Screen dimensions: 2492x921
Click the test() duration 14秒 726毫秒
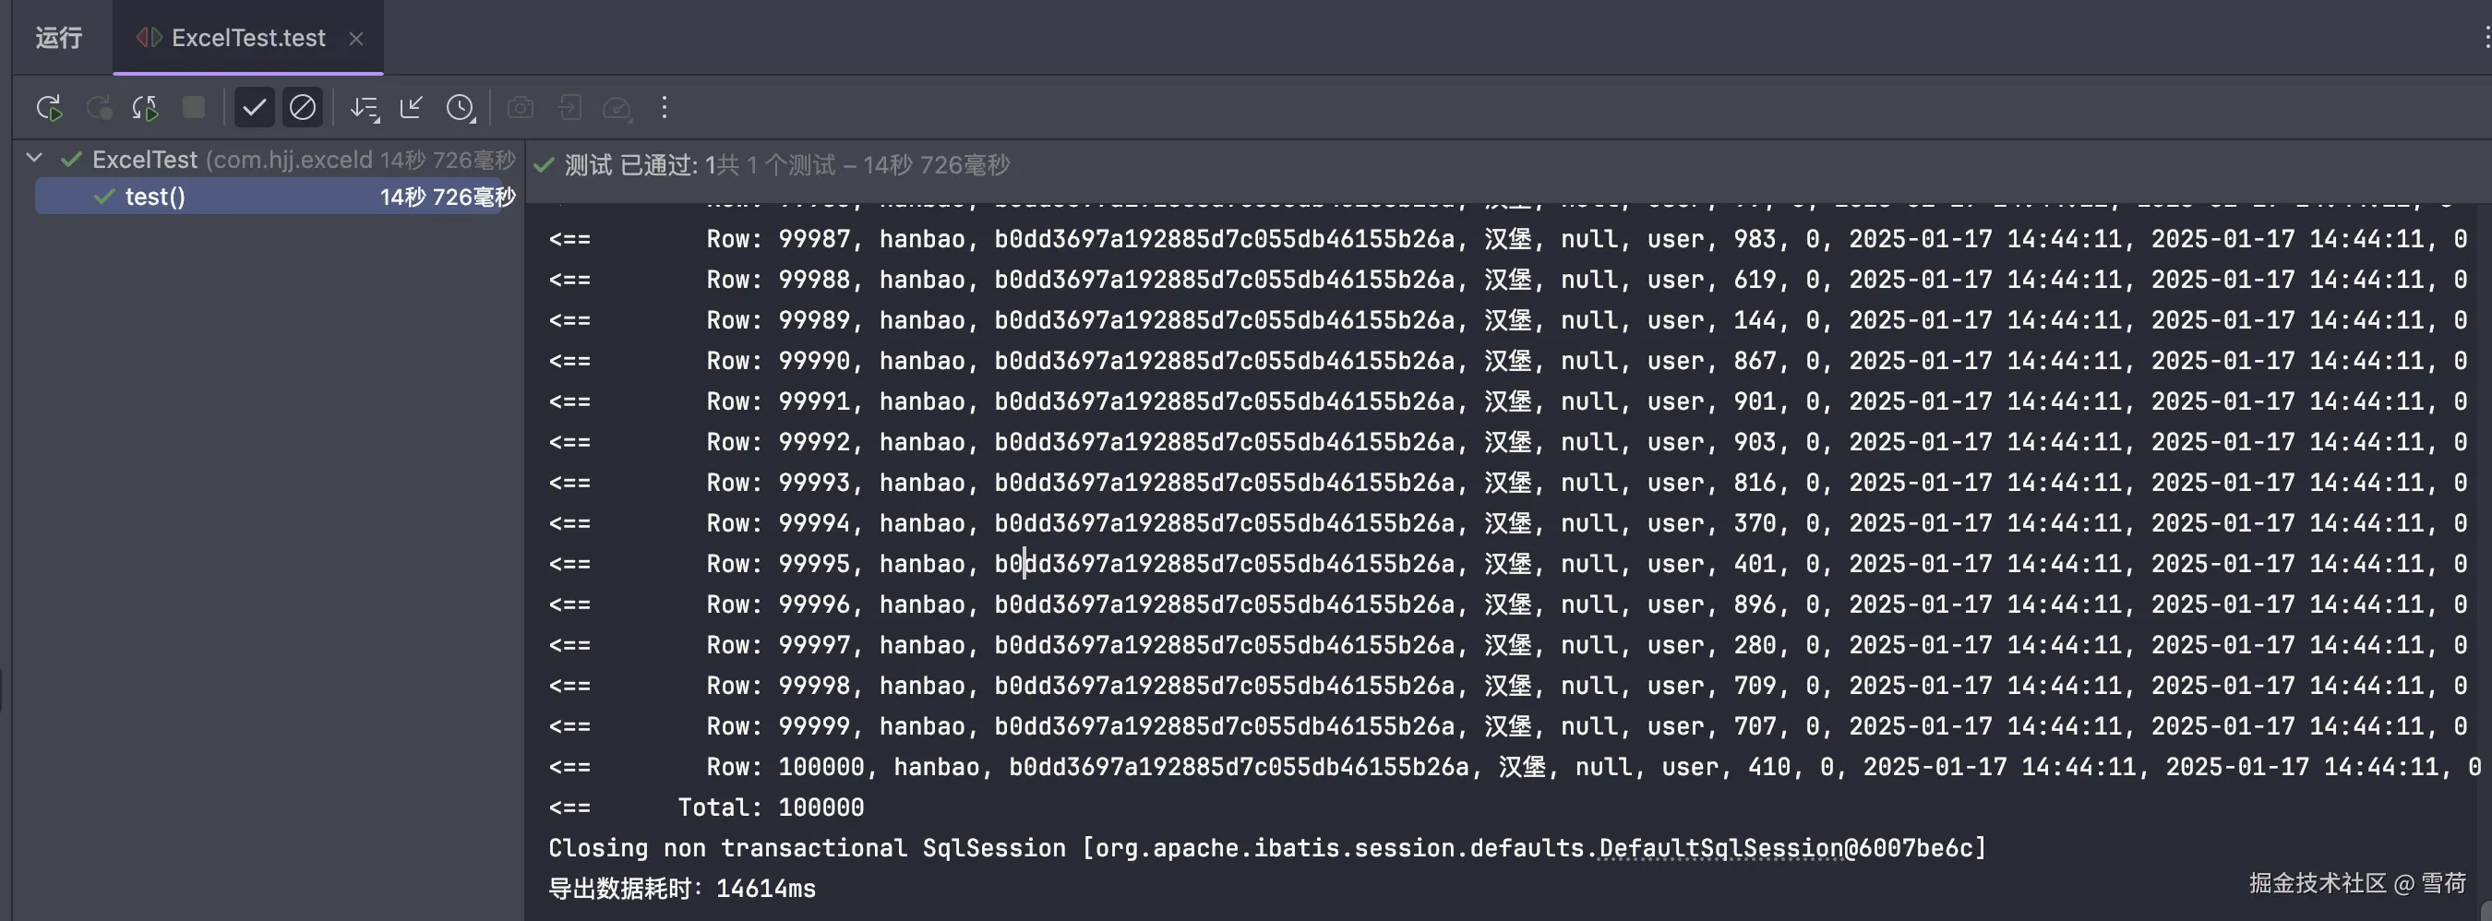pyautogui.click(x=448, y=197)
